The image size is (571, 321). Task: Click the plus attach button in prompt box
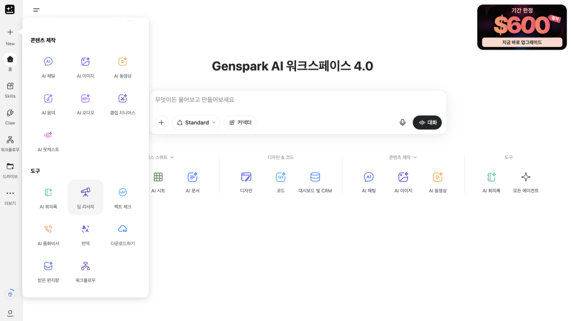click(x=161, y=122)
